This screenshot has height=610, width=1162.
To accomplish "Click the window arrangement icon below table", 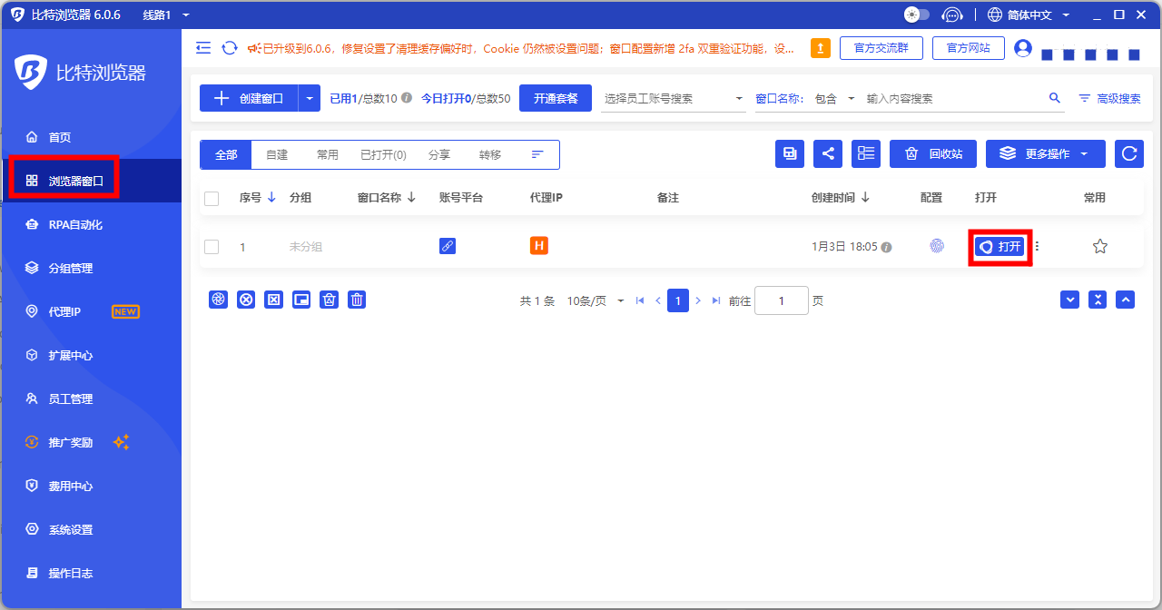I will point(301,300).
